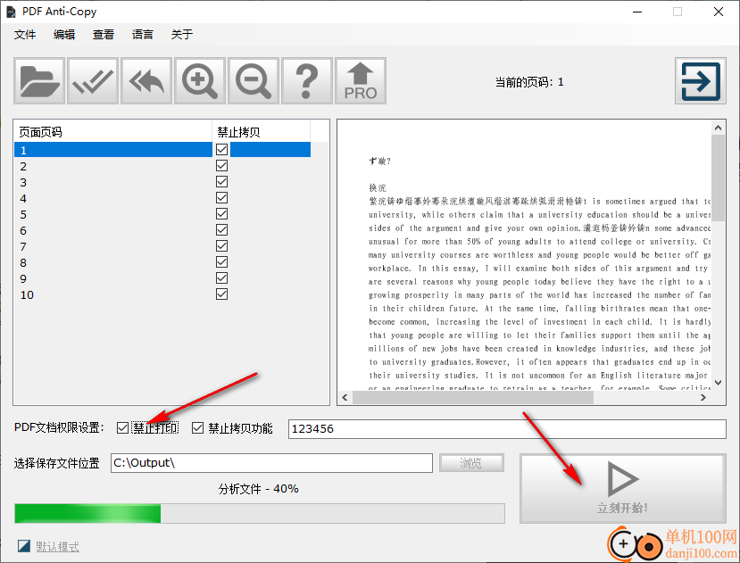Click the 浏览 browse button

tap(471, 463)
